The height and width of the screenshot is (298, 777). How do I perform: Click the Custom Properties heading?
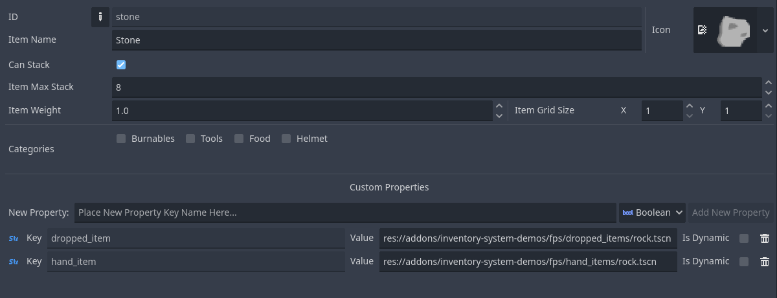pos(389,187)
